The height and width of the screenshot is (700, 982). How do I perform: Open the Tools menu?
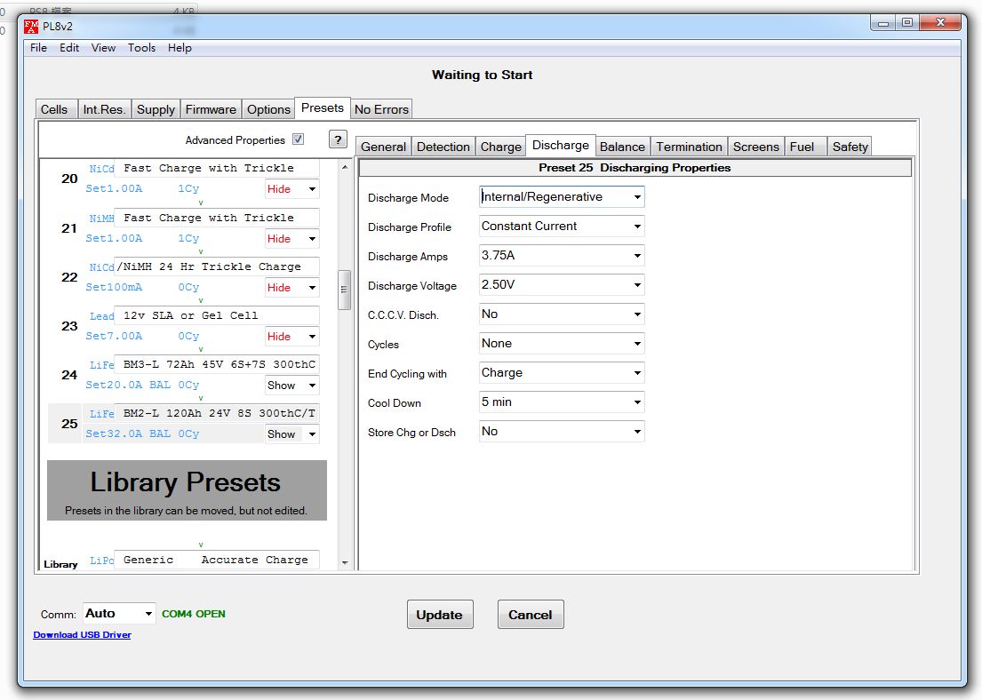[x=141, y=48]
